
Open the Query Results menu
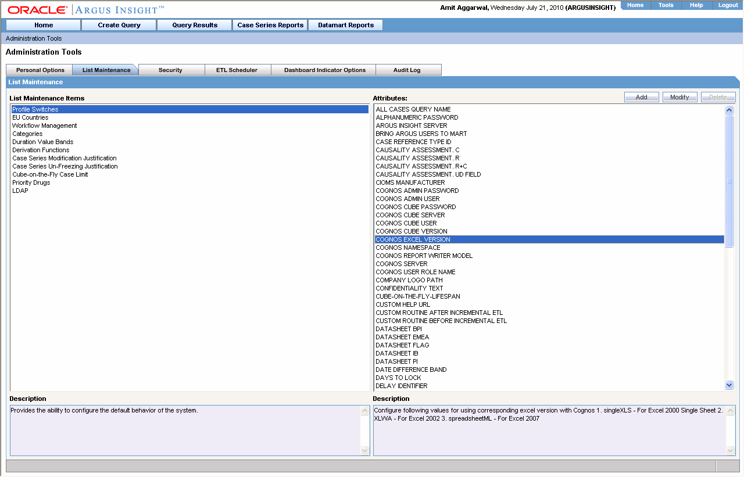(195, 25)
